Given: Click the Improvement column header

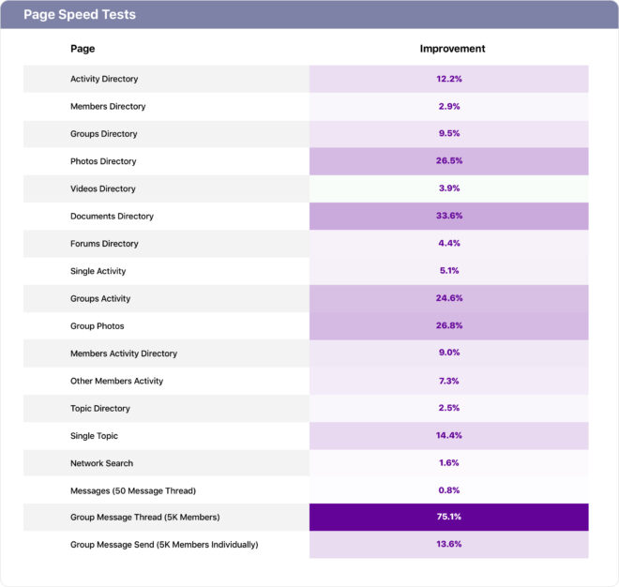Looking at the screenshot, I should (x=452, y=49).
